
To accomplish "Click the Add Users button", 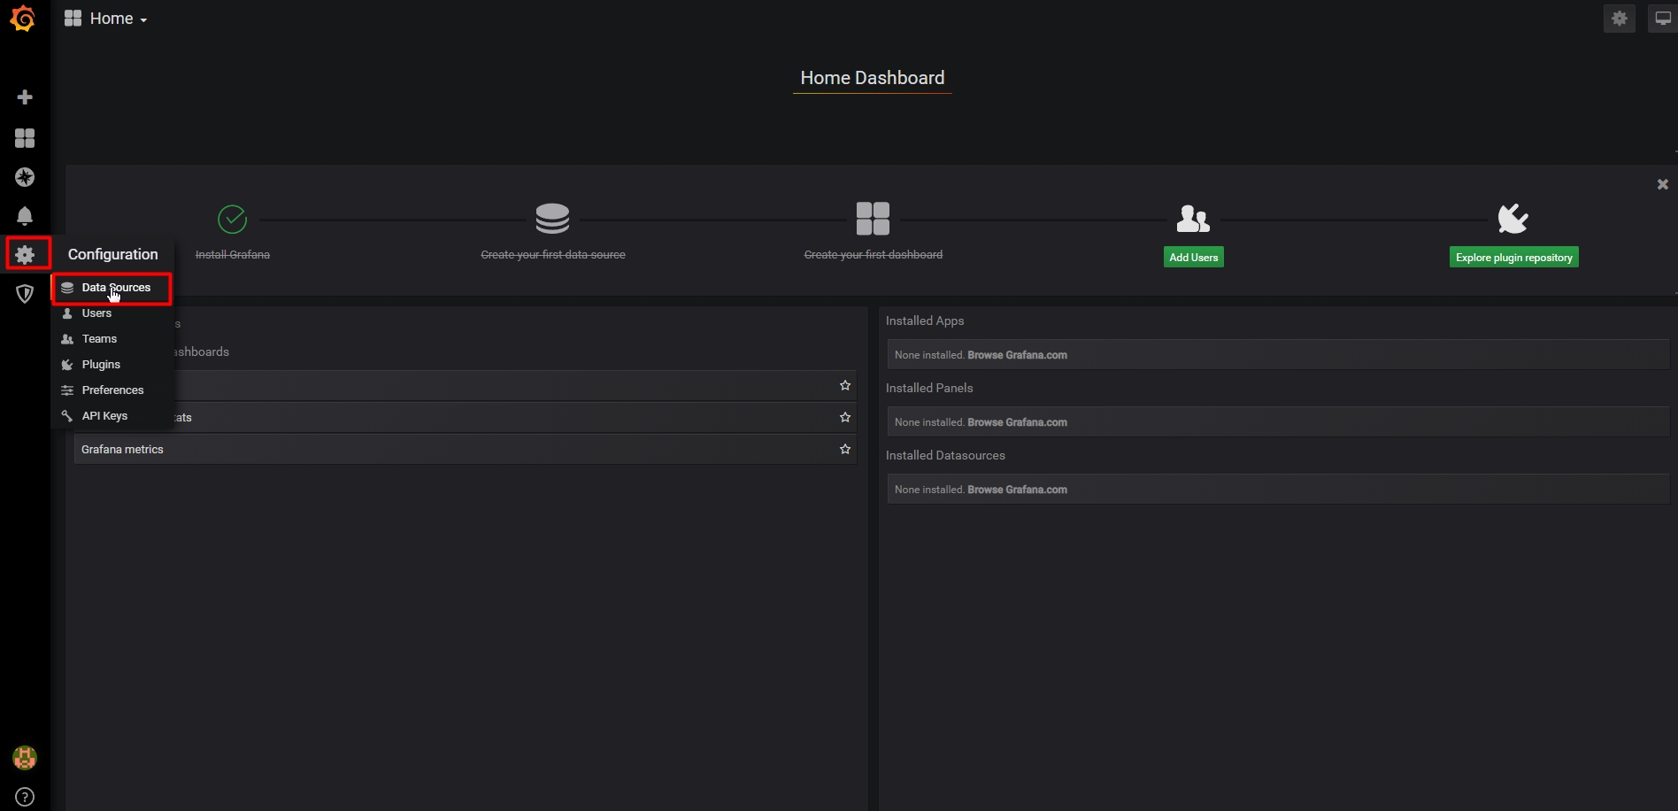I will (1193, 258).
